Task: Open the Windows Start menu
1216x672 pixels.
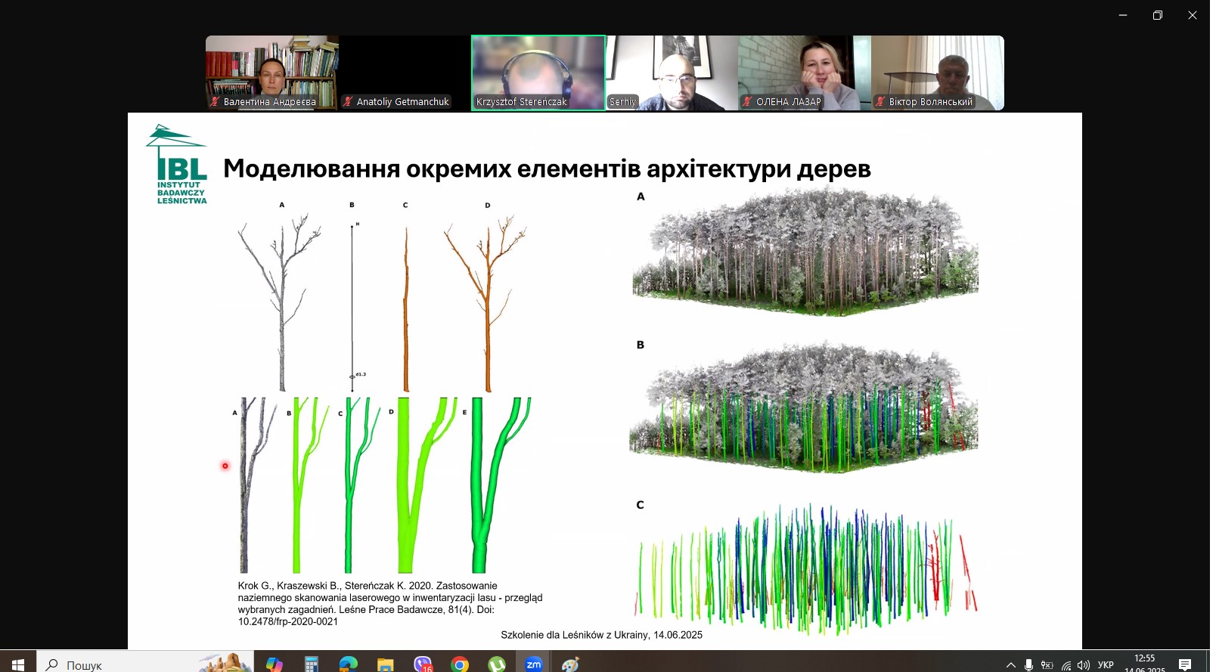Action: 18,664
